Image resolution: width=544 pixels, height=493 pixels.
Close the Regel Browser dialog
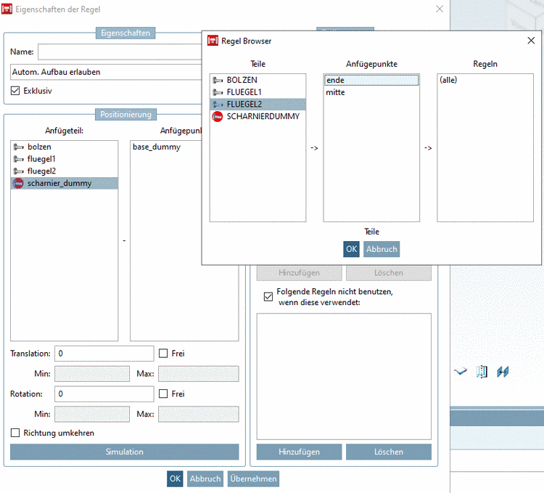531,41
